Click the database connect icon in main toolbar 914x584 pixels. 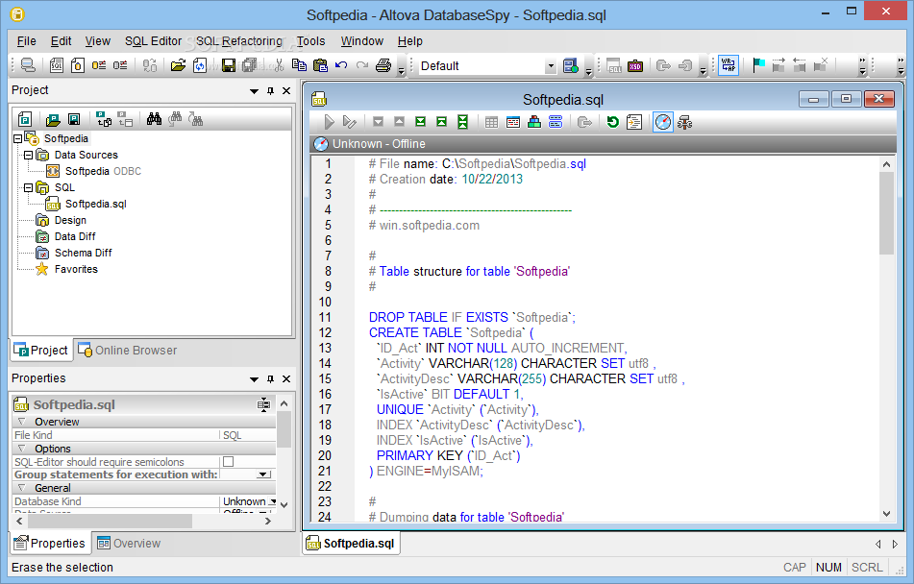(x=28, y=65)
